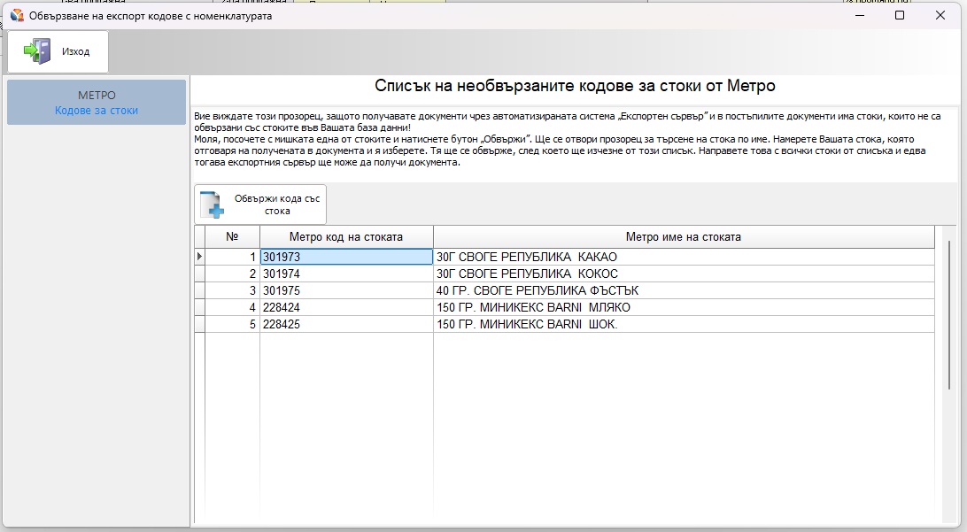Click the current-row arrow indicator beside row 1
Image resolution: width=967 pixels, height=532 pixels.
(199, 257)
